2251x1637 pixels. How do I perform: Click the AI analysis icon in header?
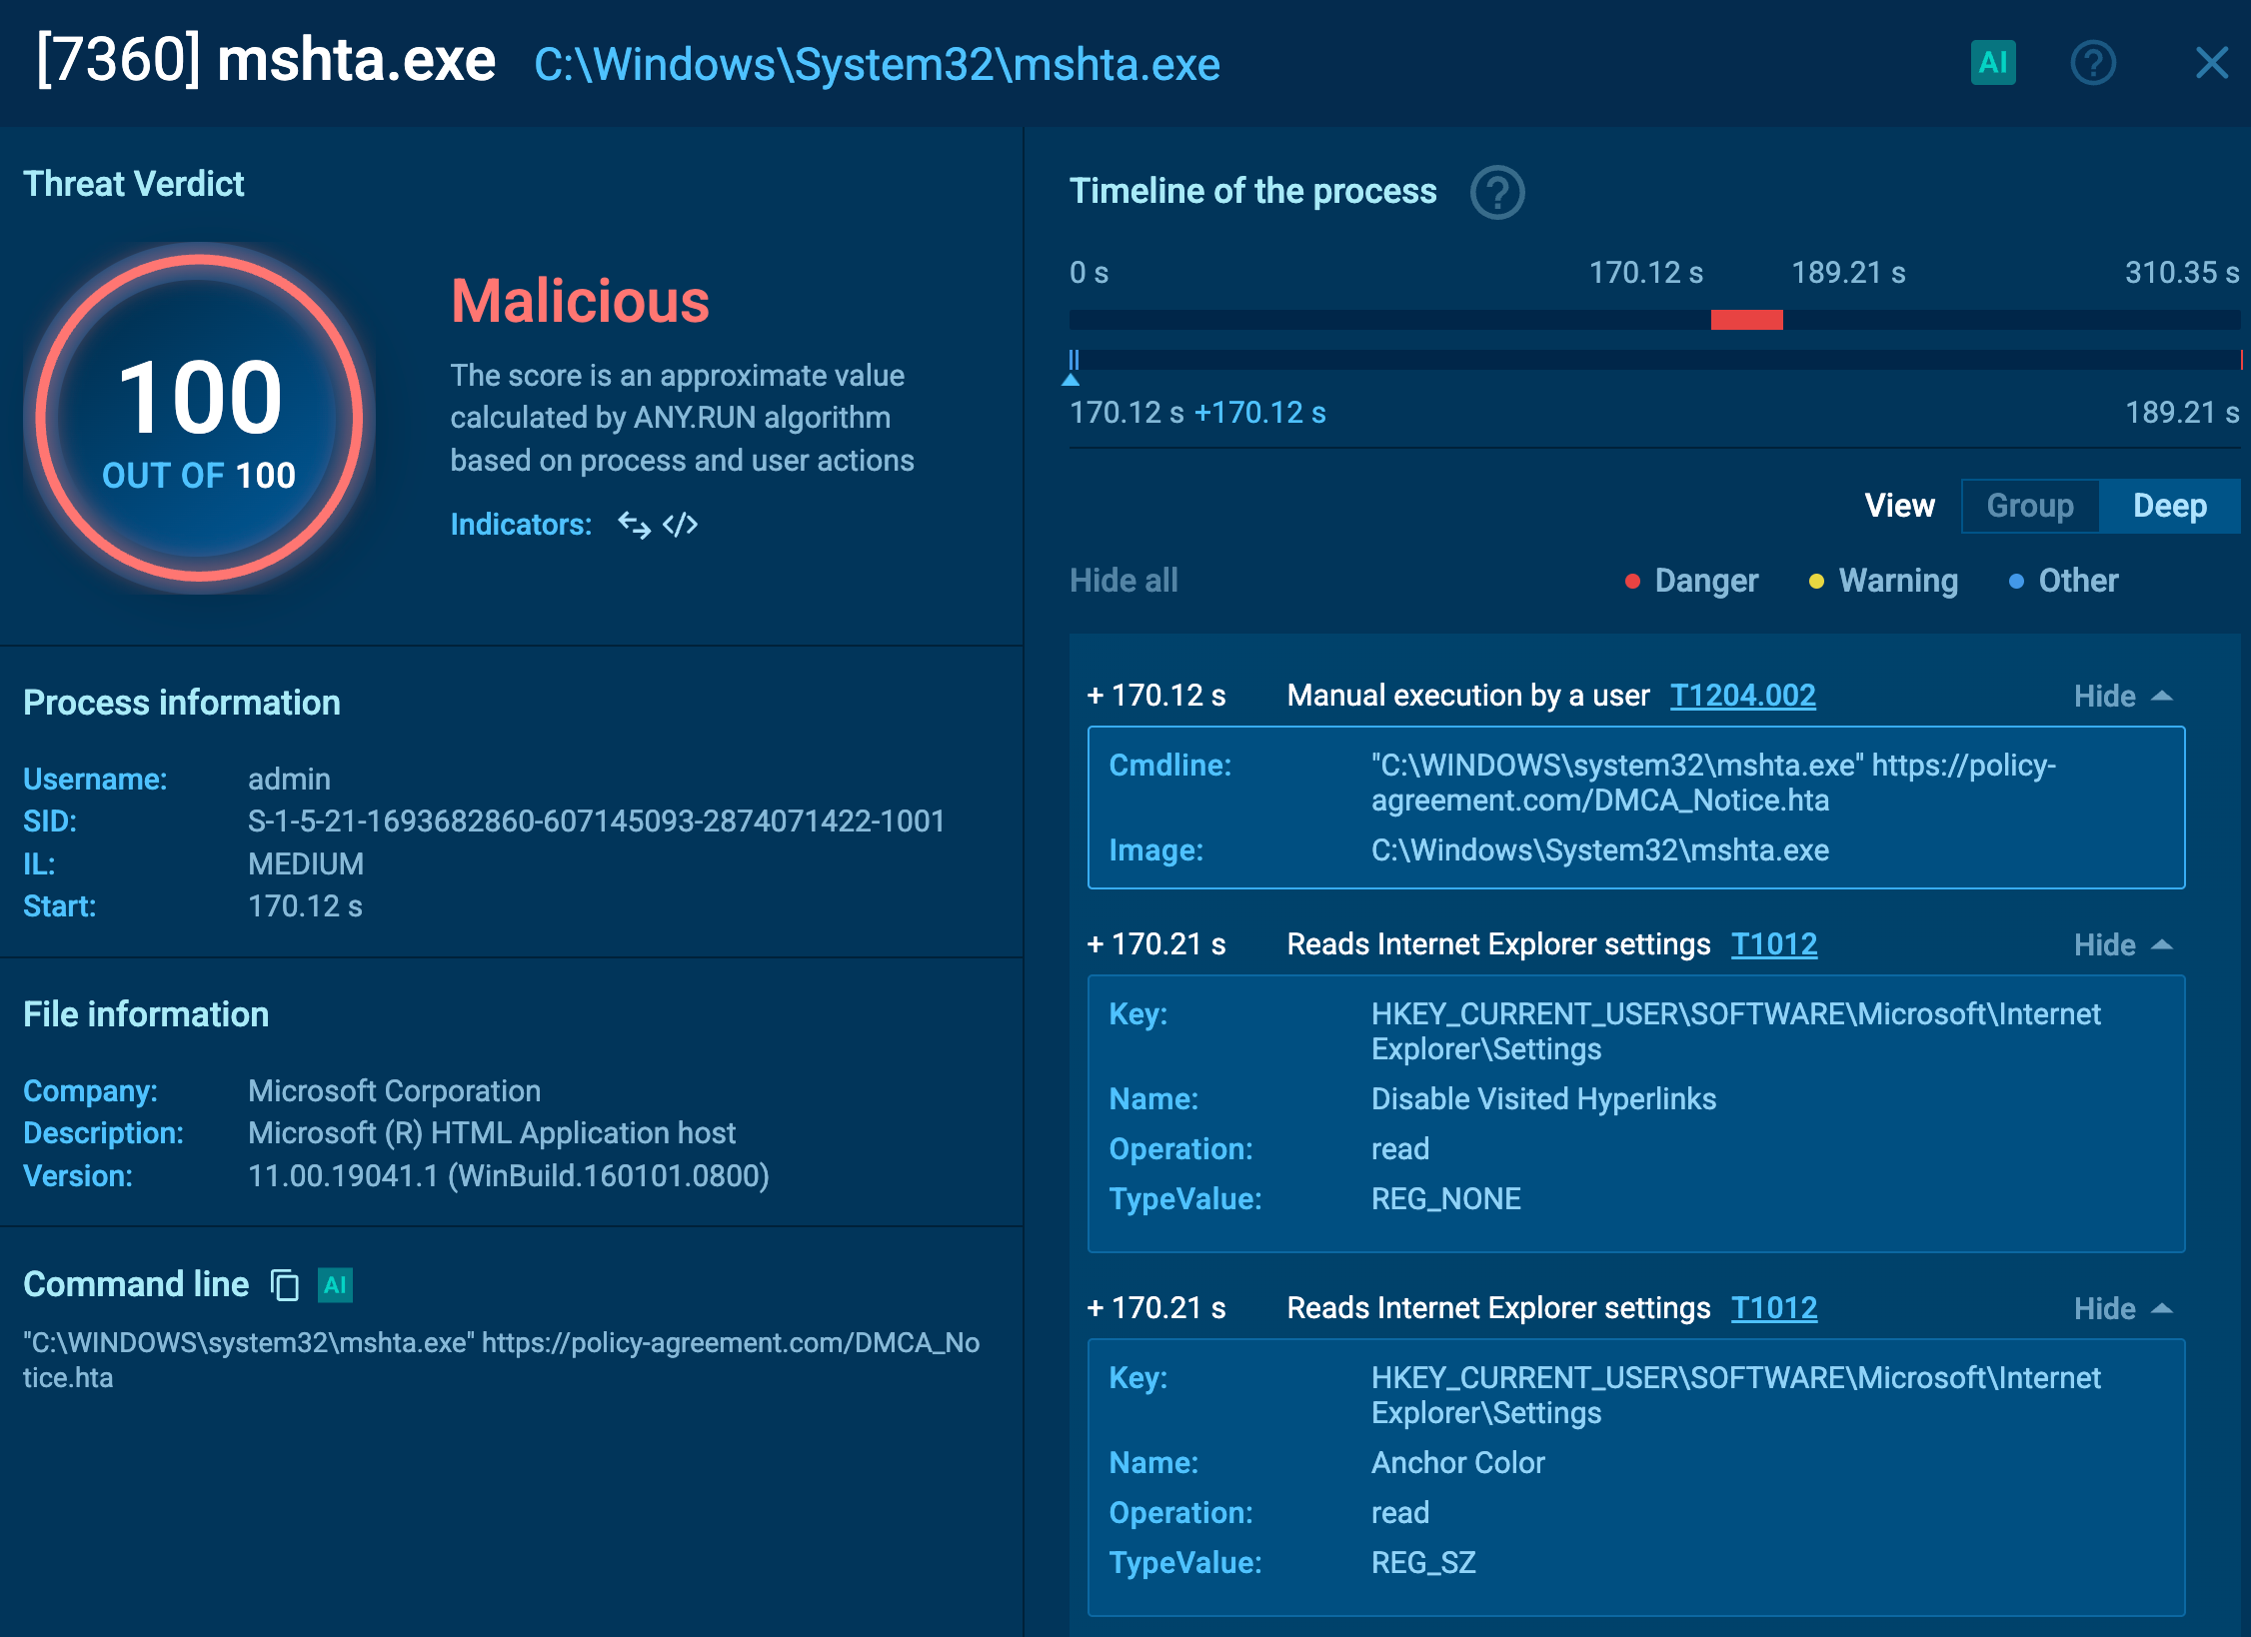point(1992,63)
